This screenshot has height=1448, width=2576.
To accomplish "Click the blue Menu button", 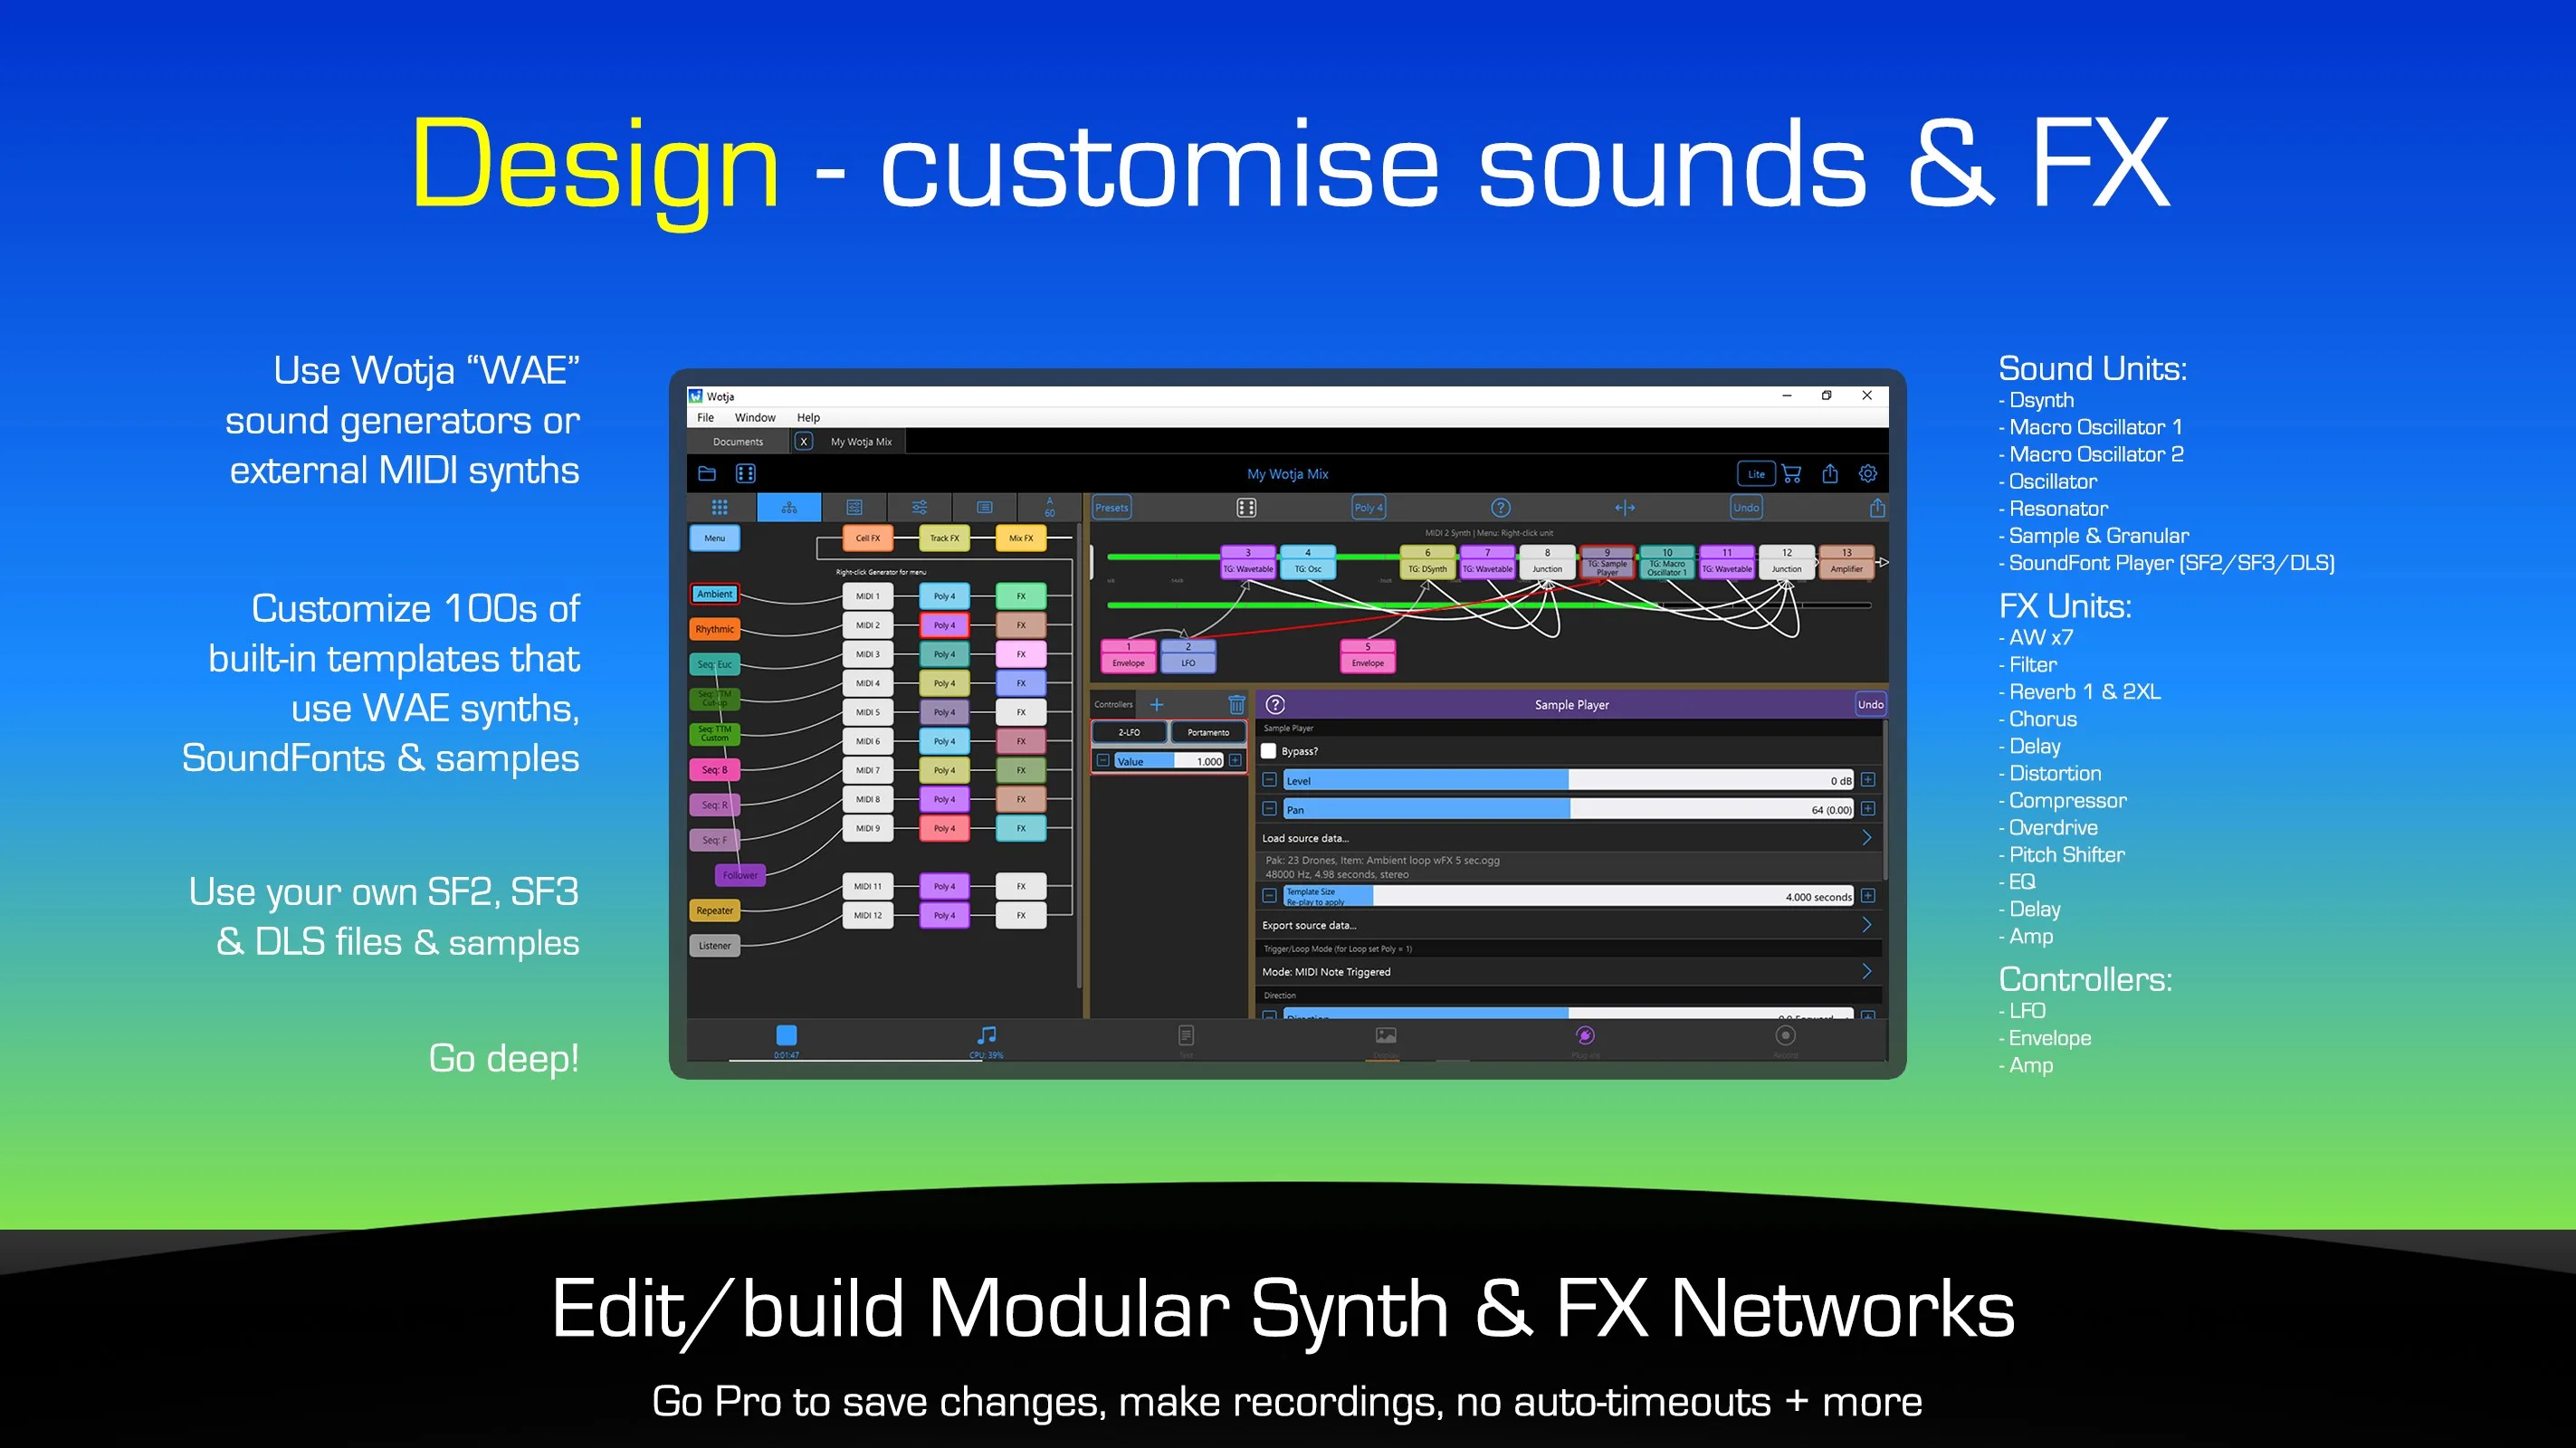I will click(715, 538).
